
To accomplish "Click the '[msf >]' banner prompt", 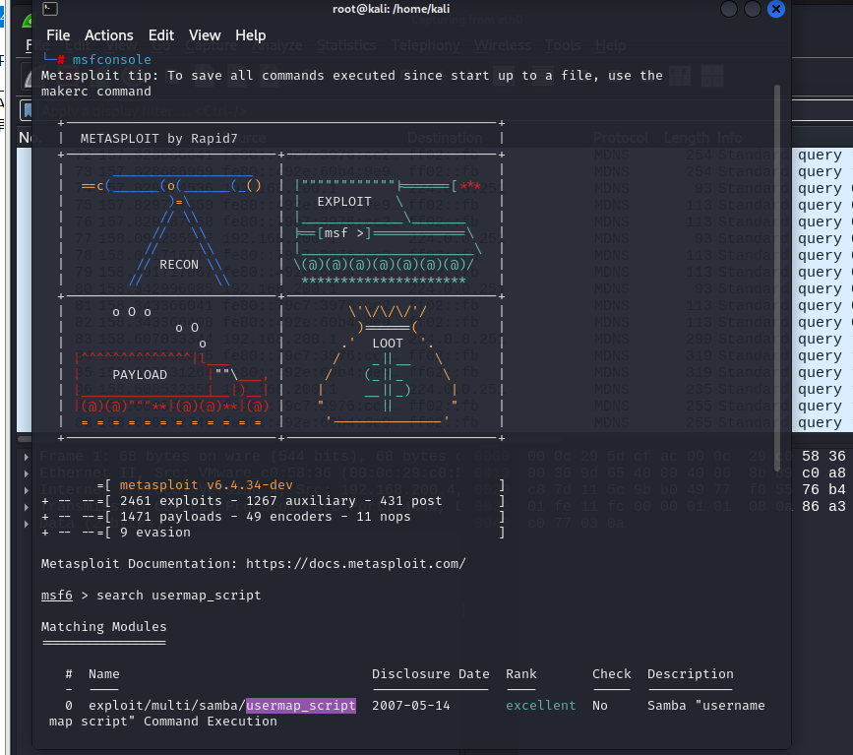I will pos(344,233).
